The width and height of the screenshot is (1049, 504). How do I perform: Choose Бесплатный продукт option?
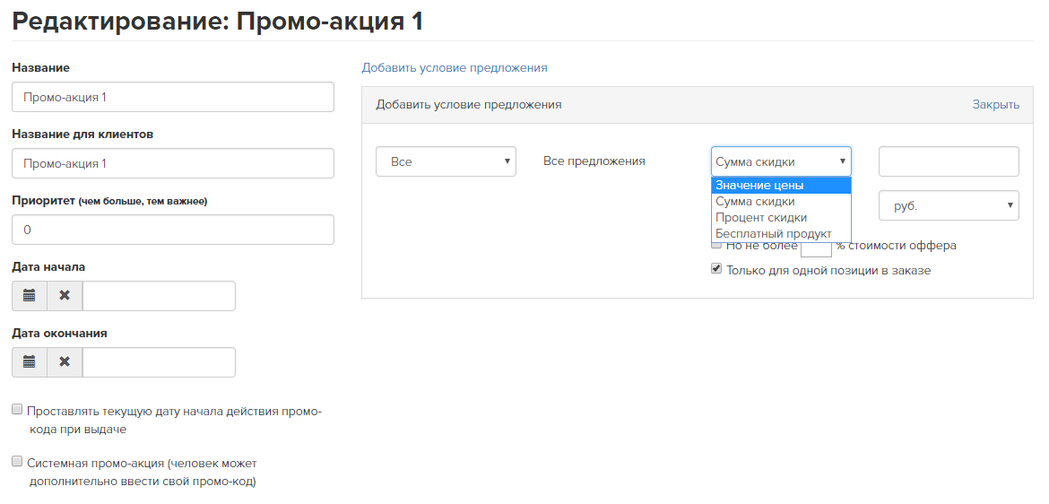pos(781,233)
